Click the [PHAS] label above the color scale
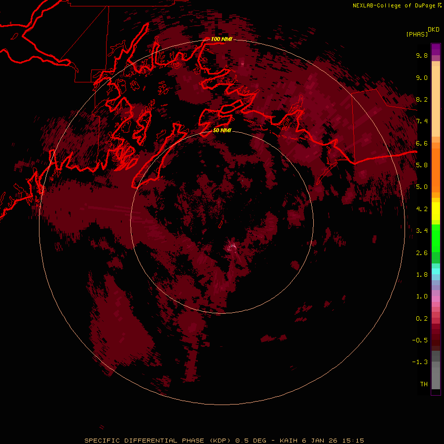 click(x=417, y=34)
